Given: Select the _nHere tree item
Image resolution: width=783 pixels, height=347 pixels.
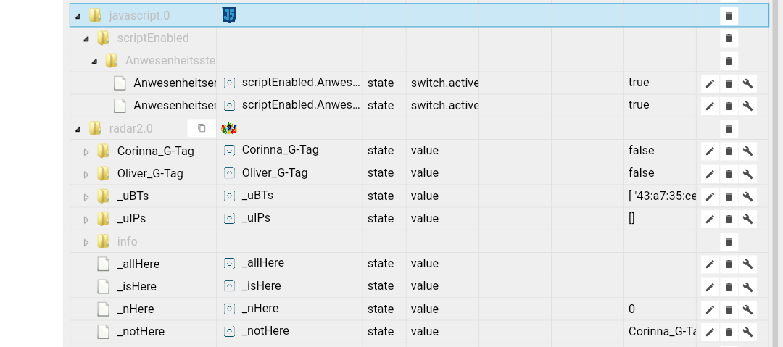Looking at the screenshot, I should click(x=136, y=309).
